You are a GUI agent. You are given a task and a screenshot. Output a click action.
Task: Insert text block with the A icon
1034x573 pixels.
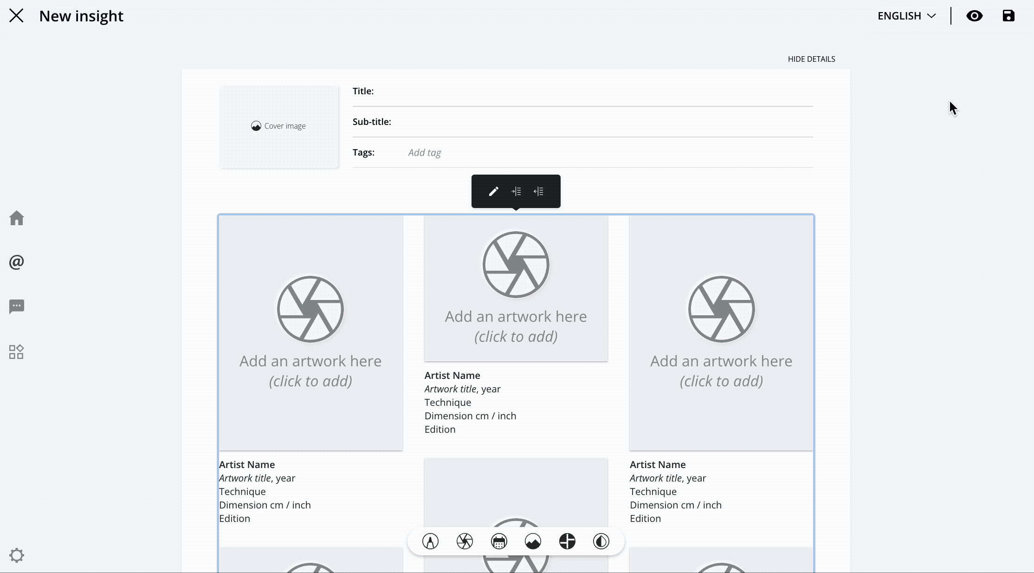point(430,541)
